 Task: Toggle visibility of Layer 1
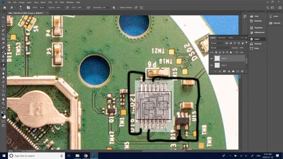pyautogui.click(x=211, y=65)
